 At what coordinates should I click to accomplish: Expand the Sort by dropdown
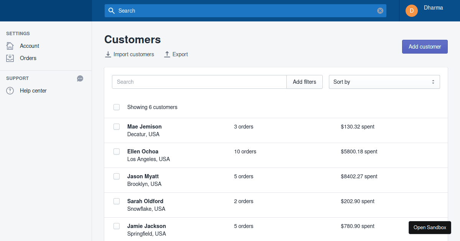384,82
